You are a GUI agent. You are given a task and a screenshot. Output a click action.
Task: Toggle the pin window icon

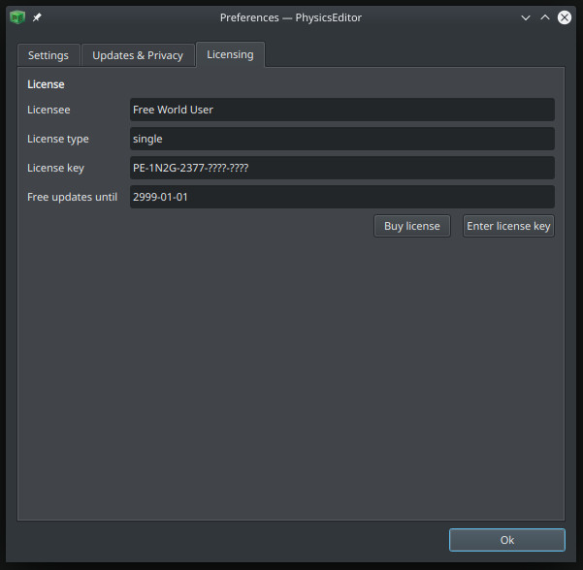pos(37,17)
